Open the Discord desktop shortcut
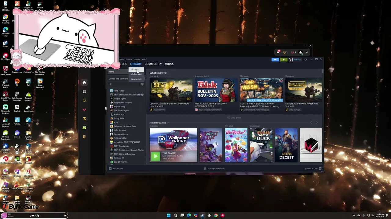The height and width of the screenshot is (219, 391). point(17,134)
